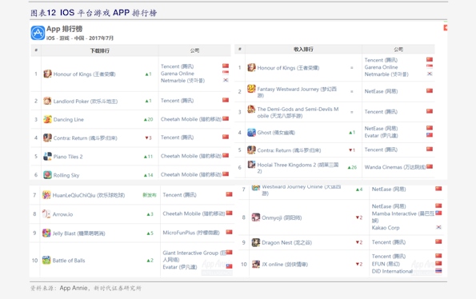Click the 收入排行 column header

pyautogui.click(x=303, y=49)
